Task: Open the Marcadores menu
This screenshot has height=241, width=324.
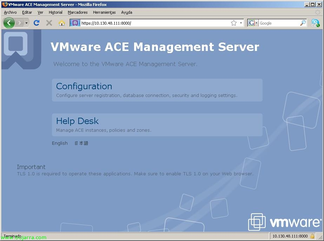Action: coord(78,12)
